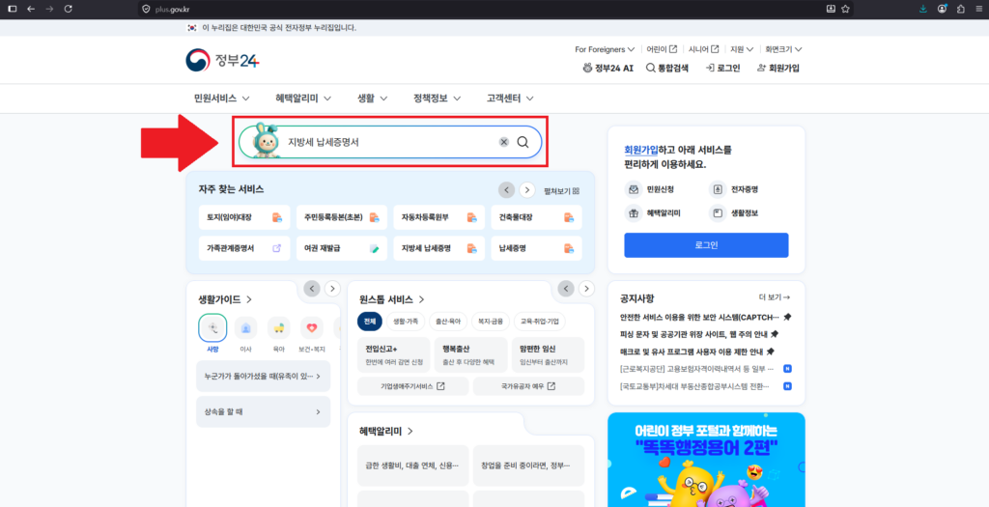Click 로그인 in the header
This screenshot has height=507, width=989.
(722, 69)
